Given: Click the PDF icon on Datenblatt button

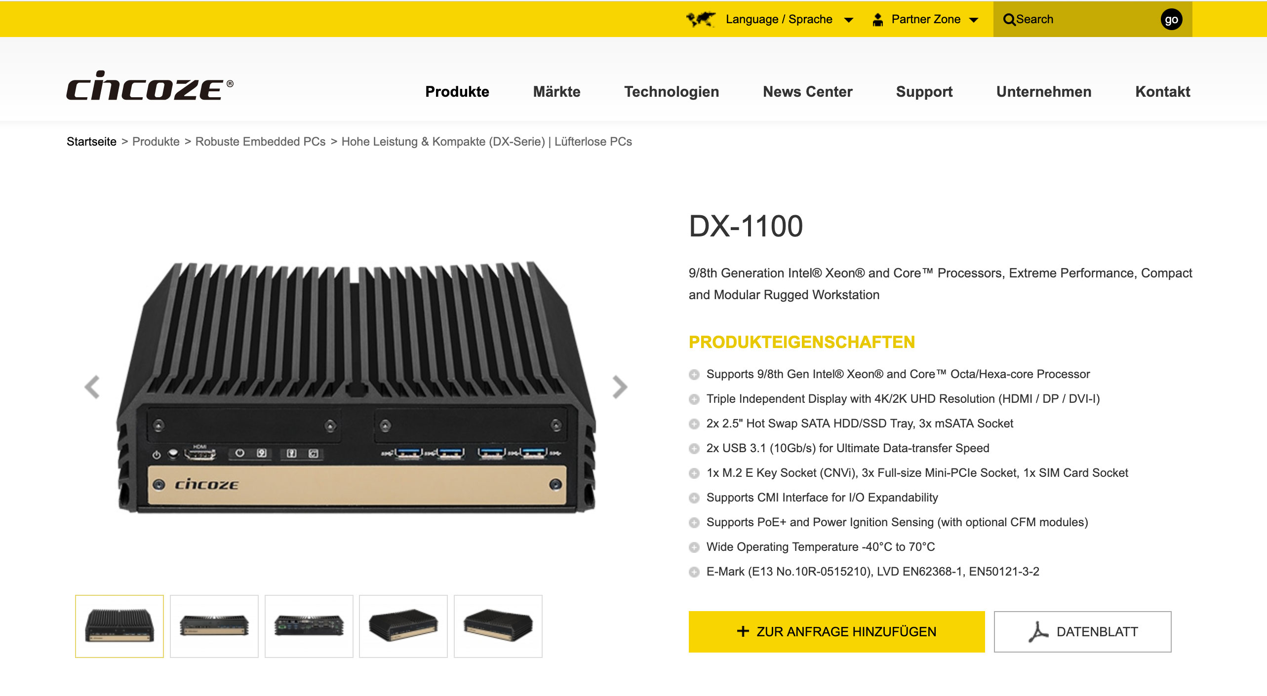Looking at the screenshot, I should pos(1038,632).
